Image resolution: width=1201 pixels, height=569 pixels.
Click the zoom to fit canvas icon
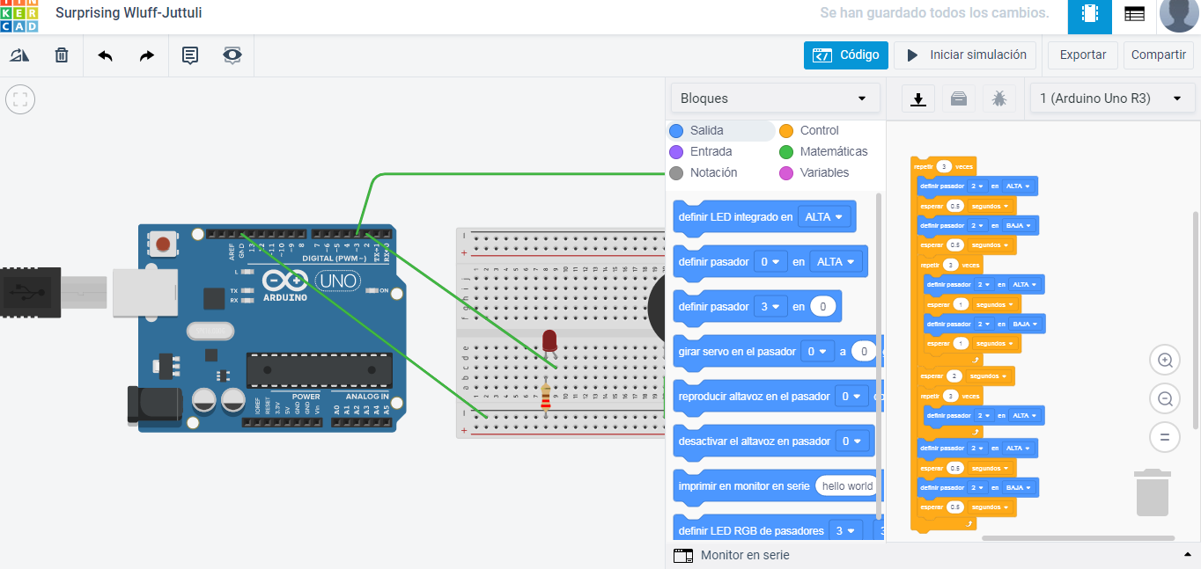(20, 98)
